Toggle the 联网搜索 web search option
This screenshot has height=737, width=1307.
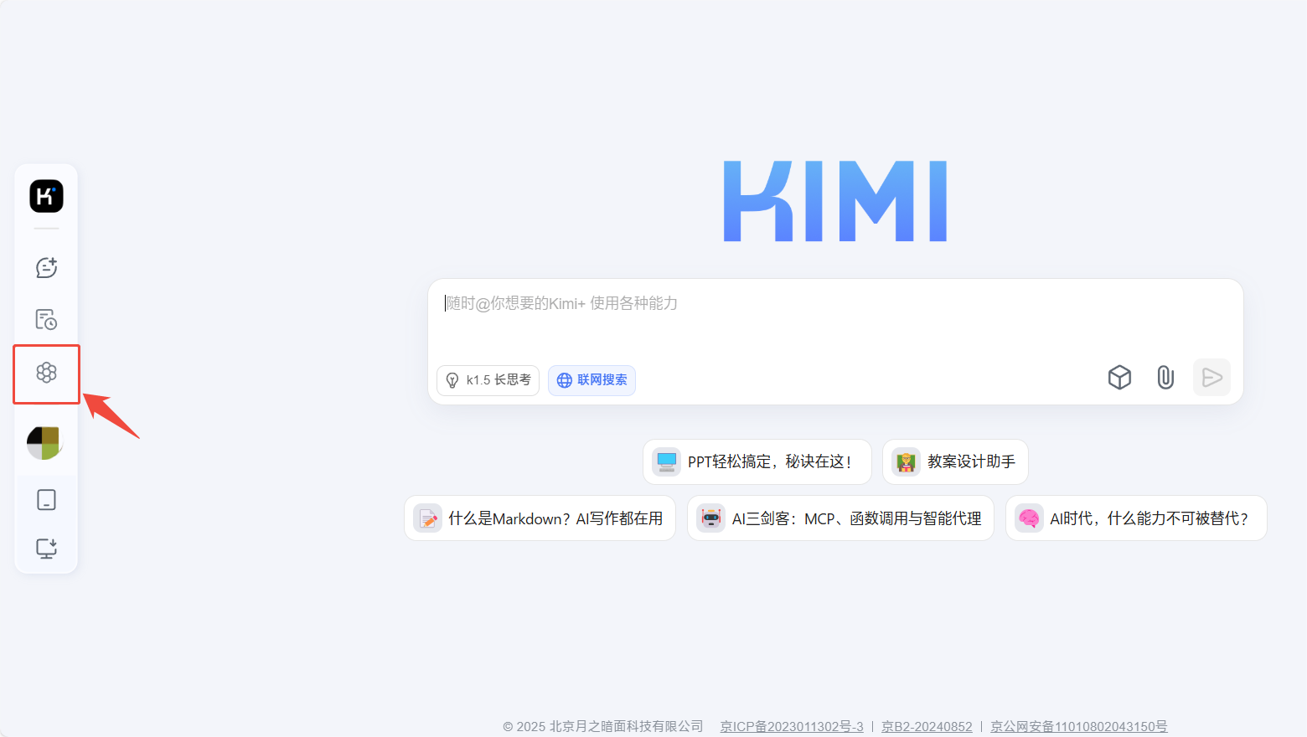[x=592, y=380]
